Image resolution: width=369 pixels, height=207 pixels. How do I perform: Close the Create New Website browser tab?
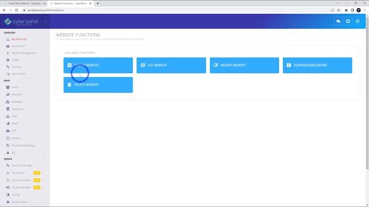pos(44,3)
